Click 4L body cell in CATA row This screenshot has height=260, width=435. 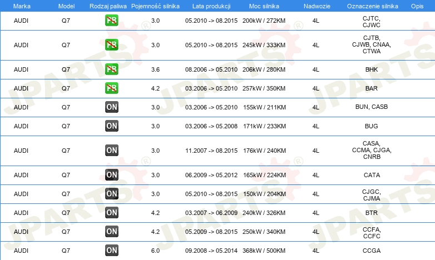pyautogui.click(x=316, y=175)
